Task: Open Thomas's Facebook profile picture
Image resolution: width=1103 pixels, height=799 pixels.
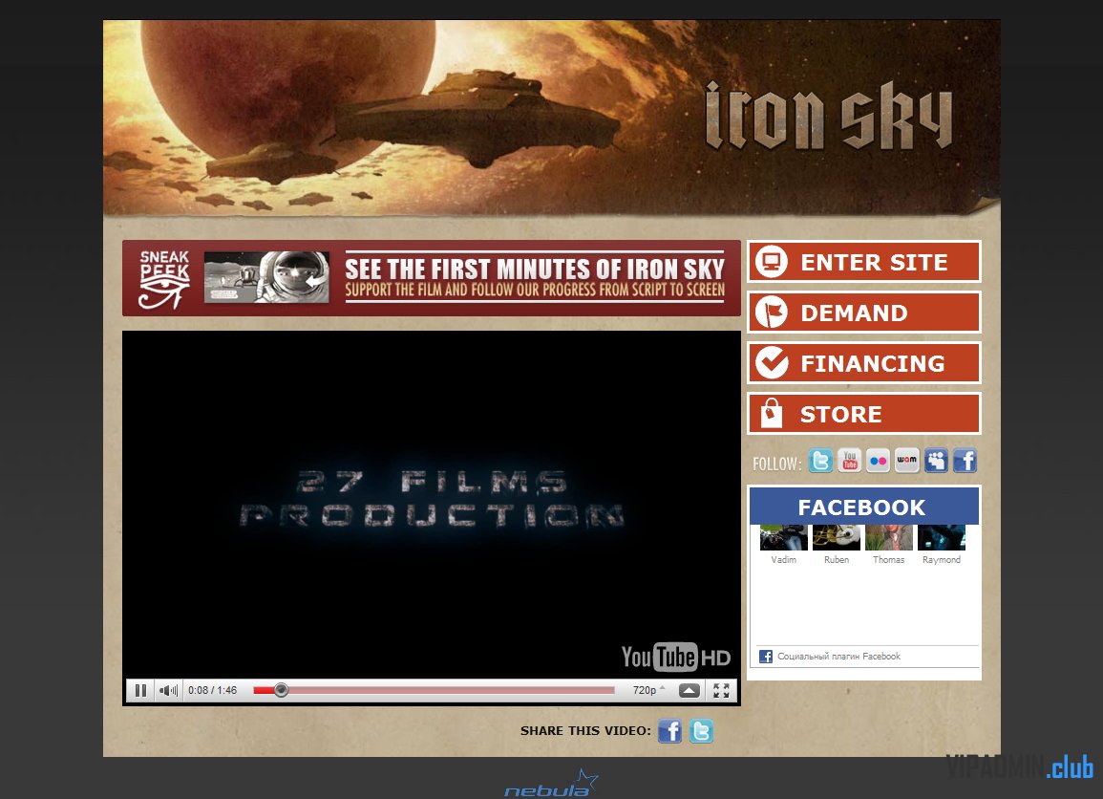Action: [889, 537]
